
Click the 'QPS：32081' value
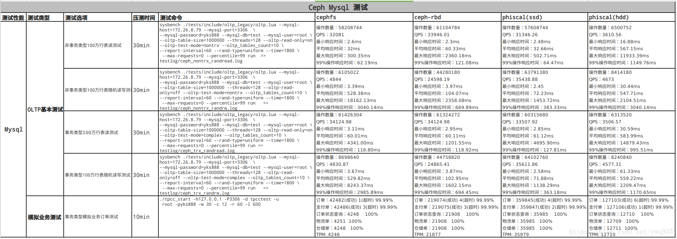pos(330,35)
